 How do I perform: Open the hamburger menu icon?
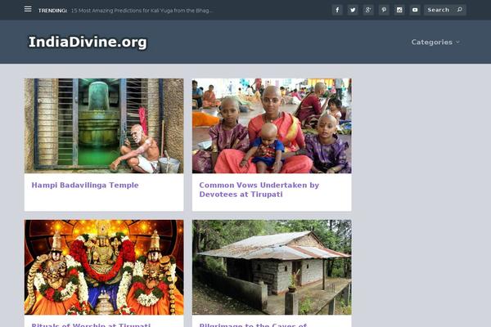point(28,9)
